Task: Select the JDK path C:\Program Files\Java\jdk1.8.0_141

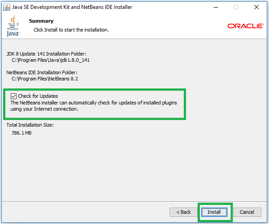Action: tap(50, 60)
